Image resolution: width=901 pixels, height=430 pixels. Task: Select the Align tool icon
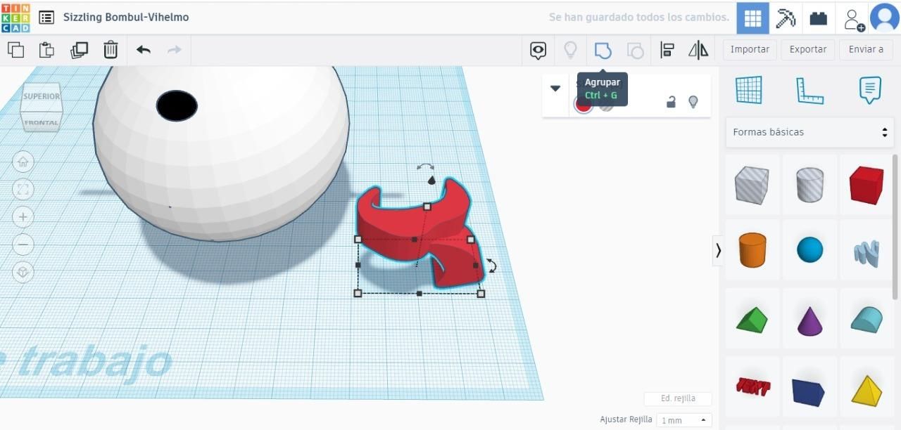(667, 50)
